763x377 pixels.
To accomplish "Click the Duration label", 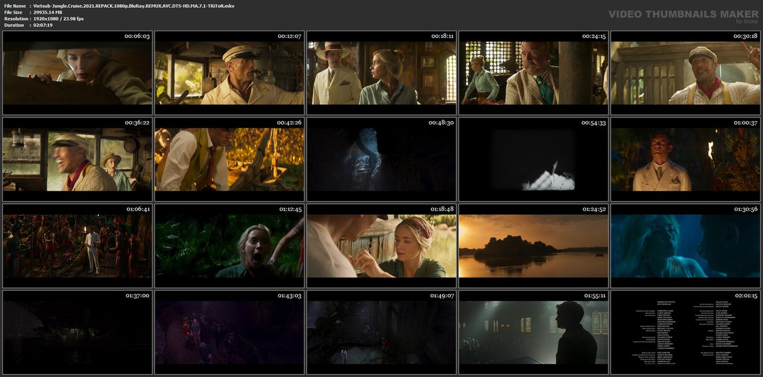I will 14,25.
